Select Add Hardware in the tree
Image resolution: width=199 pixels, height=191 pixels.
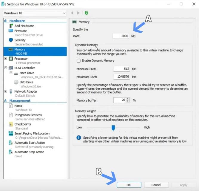coord(24,26)
